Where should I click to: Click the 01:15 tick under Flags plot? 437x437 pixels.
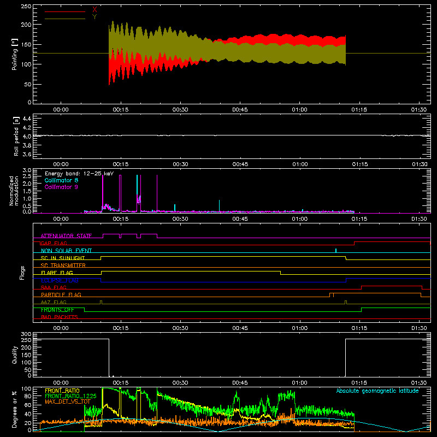[359, 328]
